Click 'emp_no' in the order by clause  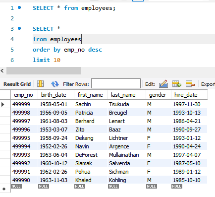(74, 50)
